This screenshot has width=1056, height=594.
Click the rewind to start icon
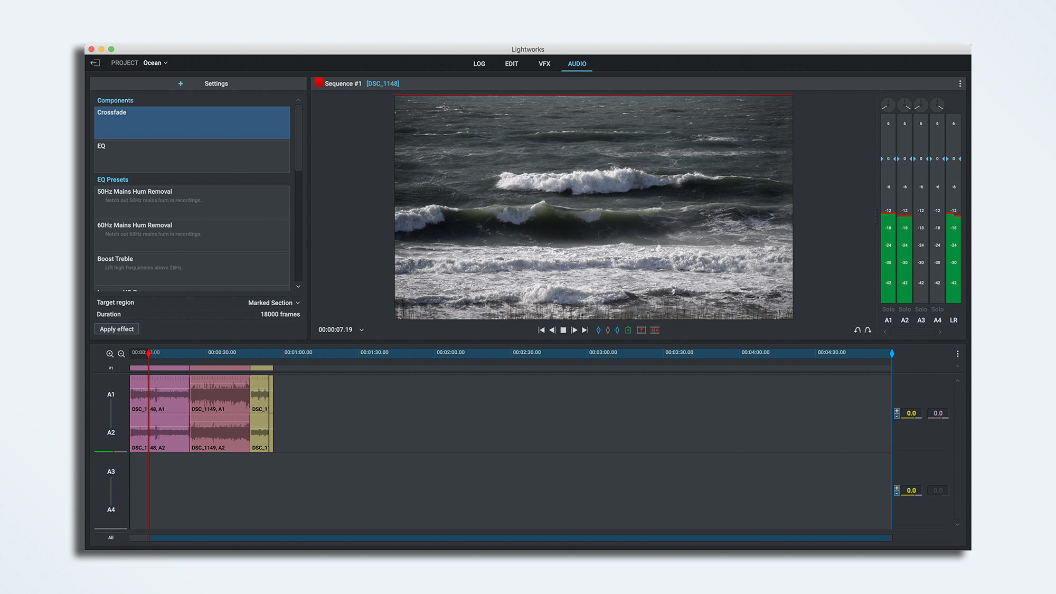[541, 330]
